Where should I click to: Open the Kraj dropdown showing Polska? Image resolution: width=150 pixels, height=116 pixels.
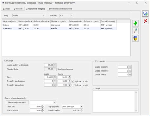(43, 15)
